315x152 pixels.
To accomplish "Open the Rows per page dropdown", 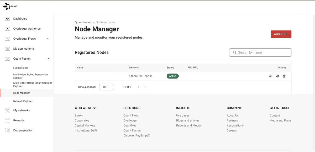I will tap(106, 87).
